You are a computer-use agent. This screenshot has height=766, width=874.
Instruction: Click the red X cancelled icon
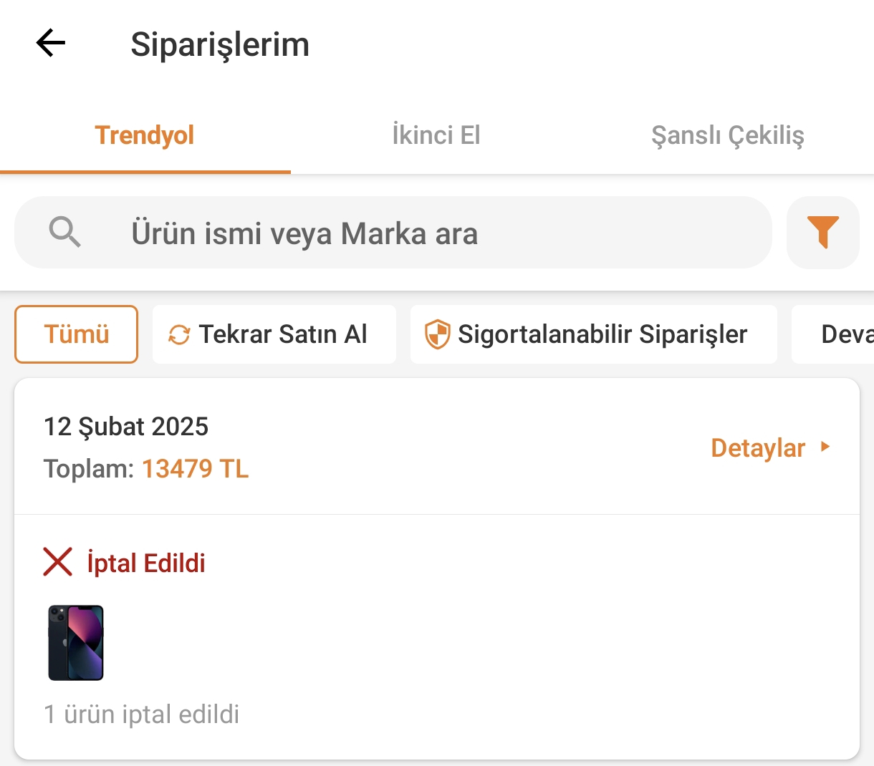pos(58,562)
